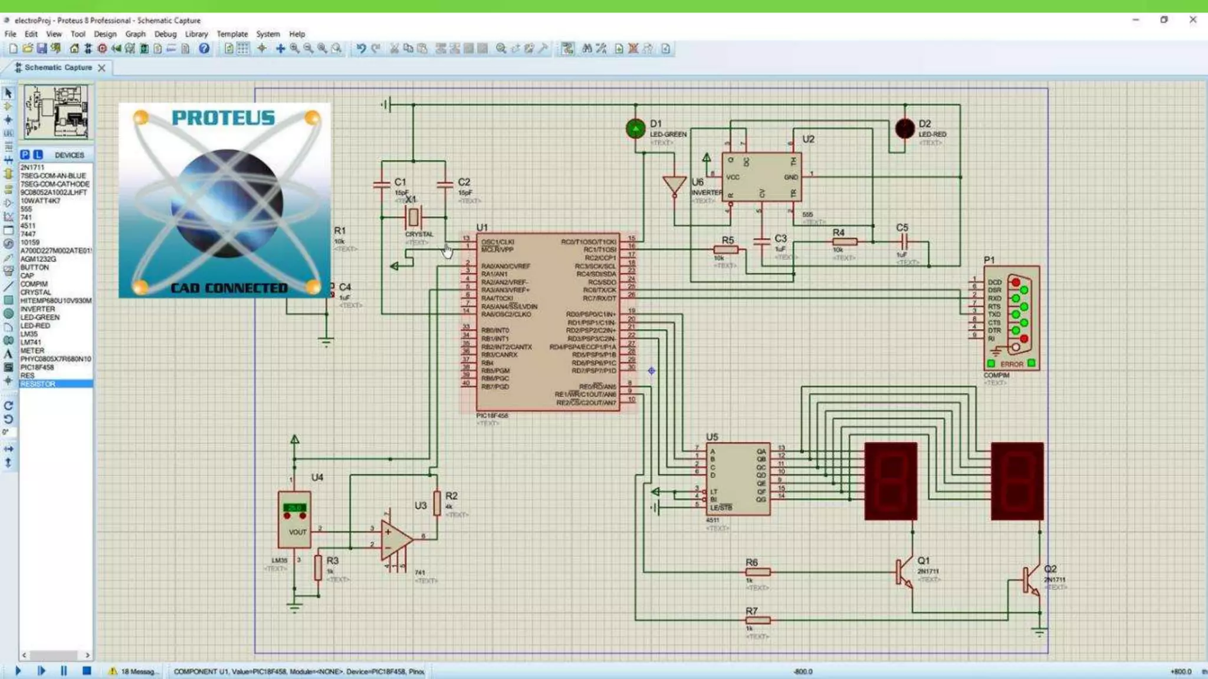Select the Selection Mode arrow tool
Viewport: 1208px width, 679px height.
(8, 93)
